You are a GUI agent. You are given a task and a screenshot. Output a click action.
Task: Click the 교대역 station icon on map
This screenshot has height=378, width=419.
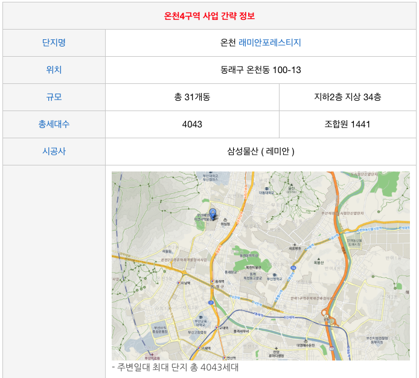pyautogui.click(x=217, y=328)
